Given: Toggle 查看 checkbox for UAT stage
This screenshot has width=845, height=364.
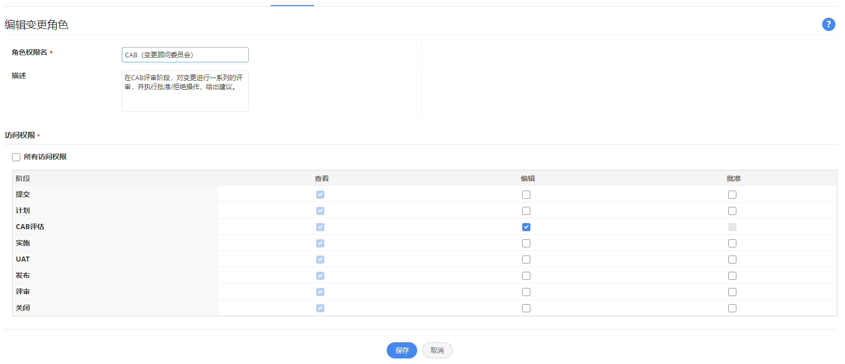Looking at the screenshot, I should 320,260.
